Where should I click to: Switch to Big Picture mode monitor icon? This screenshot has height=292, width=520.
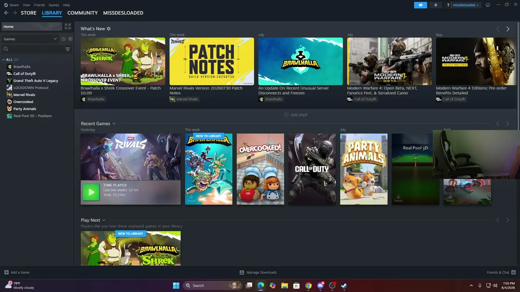click(x=487, y=5)
